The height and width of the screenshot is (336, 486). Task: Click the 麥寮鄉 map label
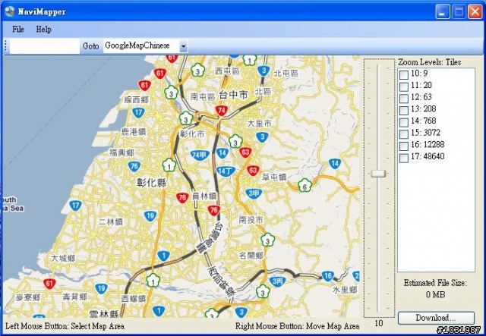point(28,297)
